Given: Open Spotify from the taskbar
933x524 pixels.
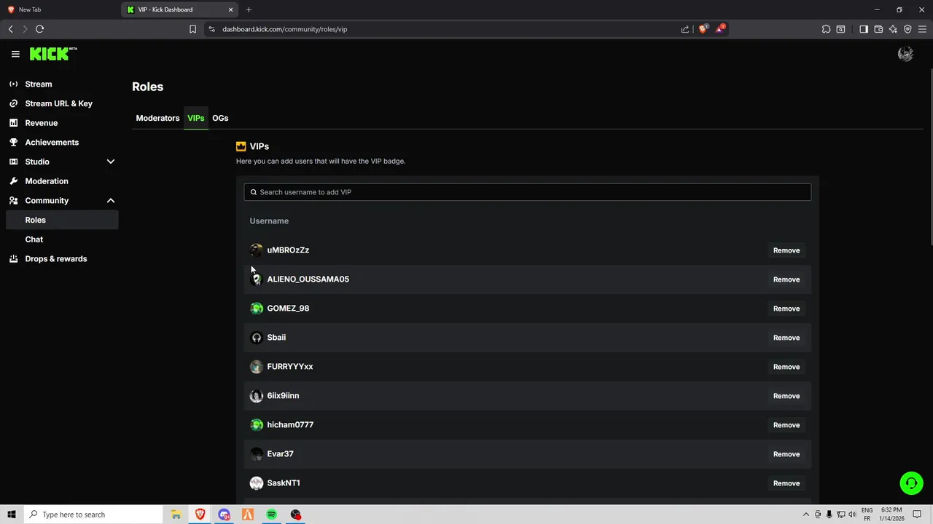Looking at the screenshot, I should 272,515.
